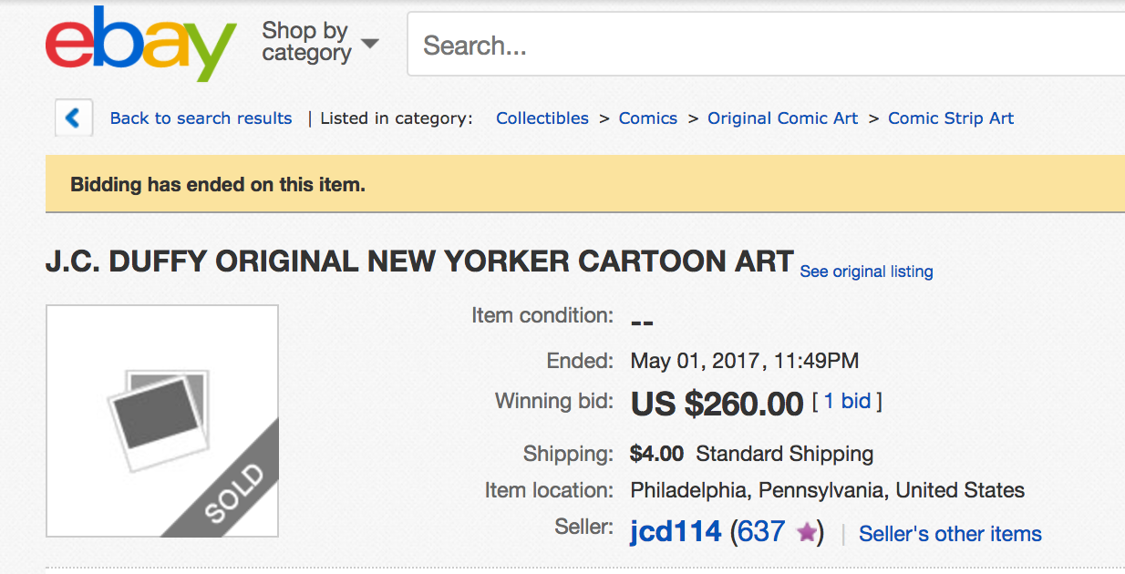Screen dimensions: 1125x574
Task: Open the Collectibles category breadcrumb
Action: tap(542, 118)
